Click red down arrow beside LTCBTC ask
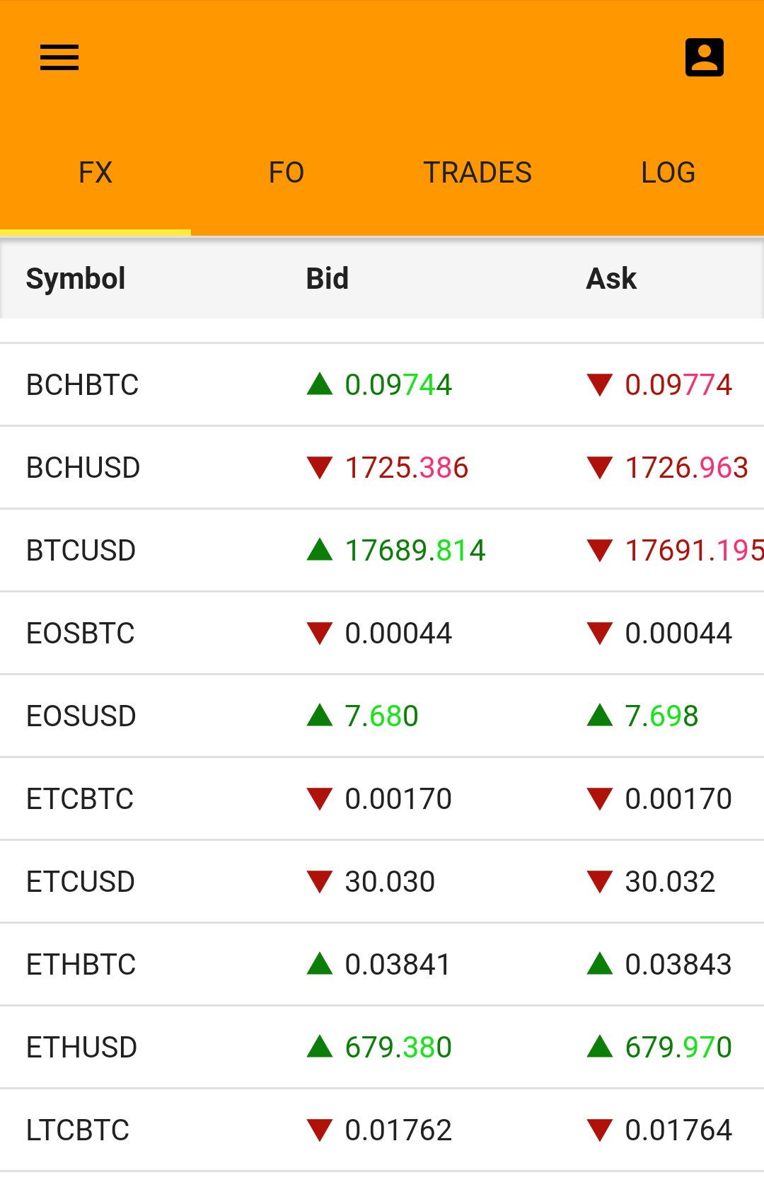 tap(600, 1130)
